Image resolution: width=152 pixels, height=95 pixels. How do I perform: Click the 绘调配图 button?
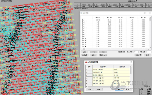(x=85, y=55)
